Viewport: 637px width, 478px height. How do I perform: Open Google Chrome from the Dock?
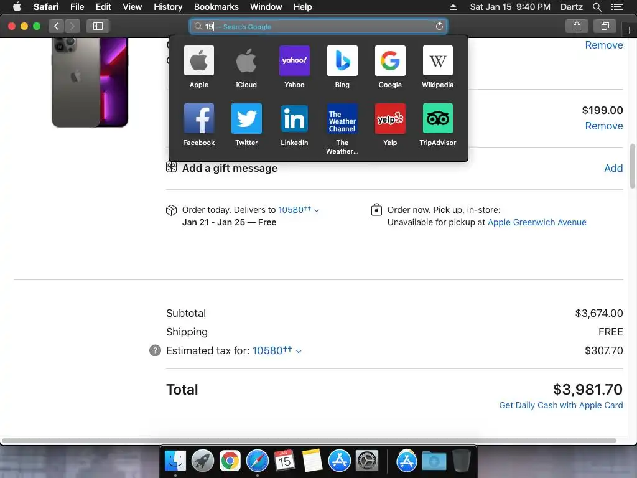point(230,461)
